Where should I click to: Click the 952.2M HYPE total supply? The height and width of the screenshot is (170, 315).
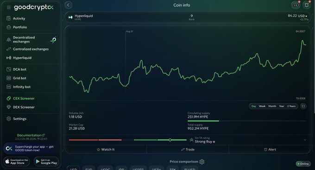(x=198, y=128)
